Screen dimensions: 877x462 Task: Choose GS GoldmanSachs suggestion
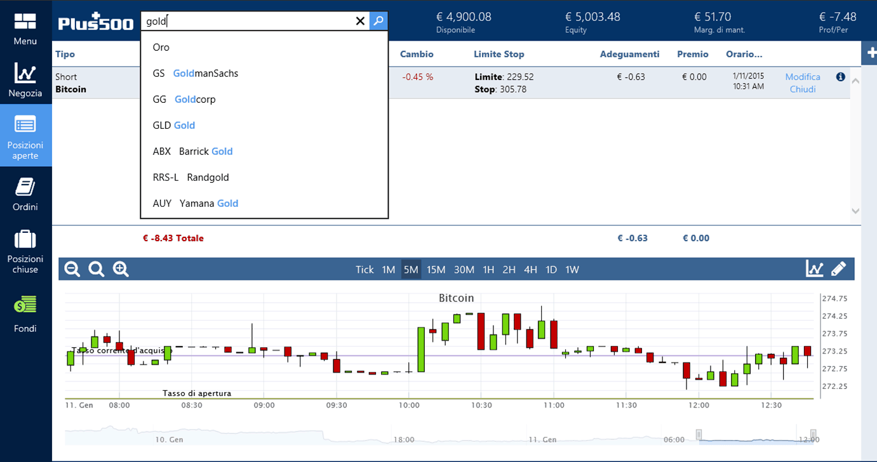264,73
